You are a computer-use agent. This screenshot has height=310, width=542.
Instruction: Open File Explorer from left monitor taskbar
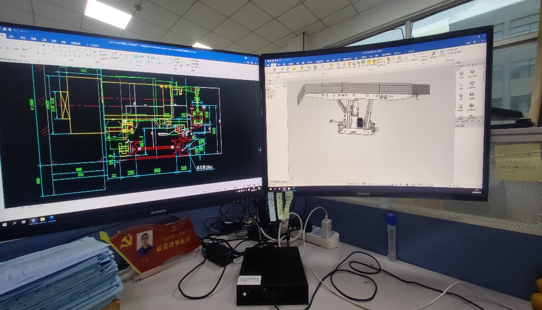42,219
